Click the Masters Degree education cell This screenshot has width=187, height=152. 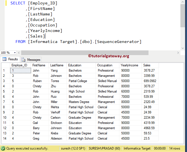(x=79, y=102)
